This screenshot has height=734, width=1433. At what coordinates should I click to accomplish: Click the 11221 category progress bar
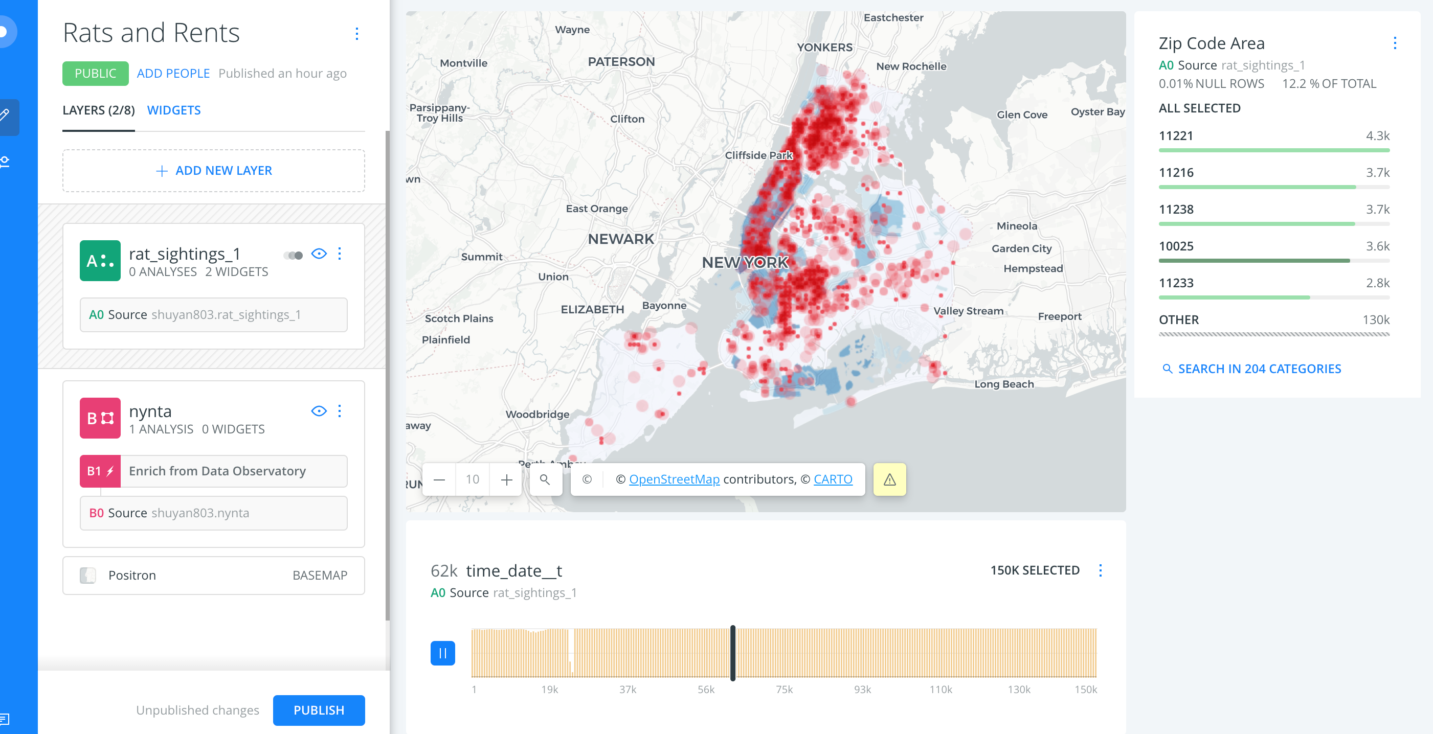[x=1273, y=150]
